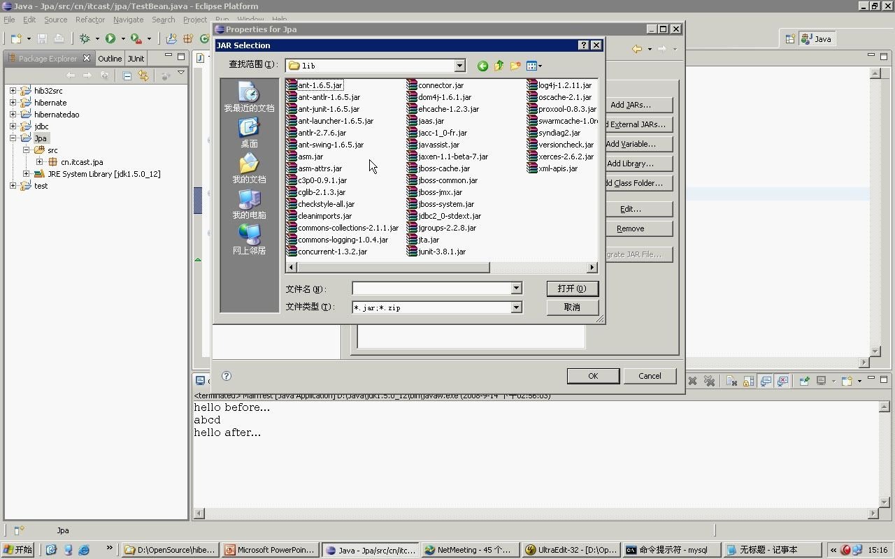The width and height of the screenshot is (895, 559).
Task: Click Cancel in Properties for Jpa dialog
Action: click(x=650, y=376)
